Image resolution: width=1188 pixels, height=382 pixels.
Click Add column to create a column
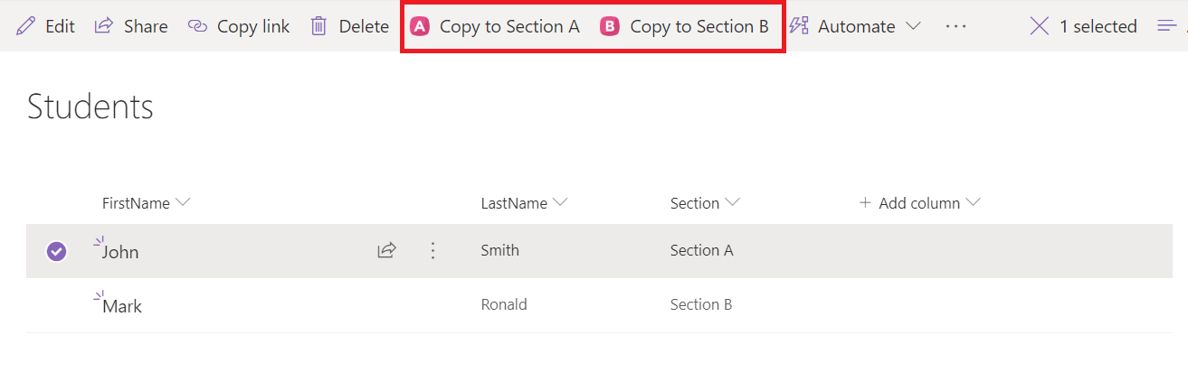(x=918, y=203)
